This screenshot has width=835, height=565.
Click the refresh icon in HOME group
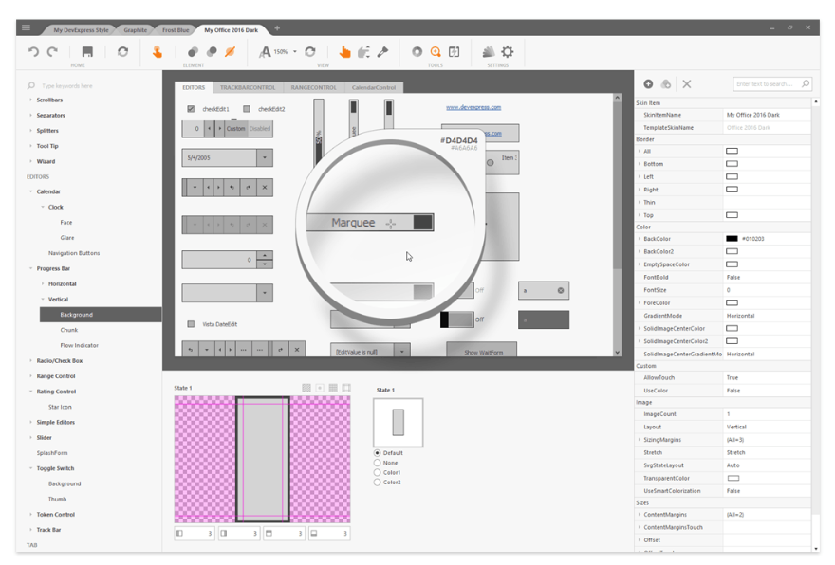(123, 51)
